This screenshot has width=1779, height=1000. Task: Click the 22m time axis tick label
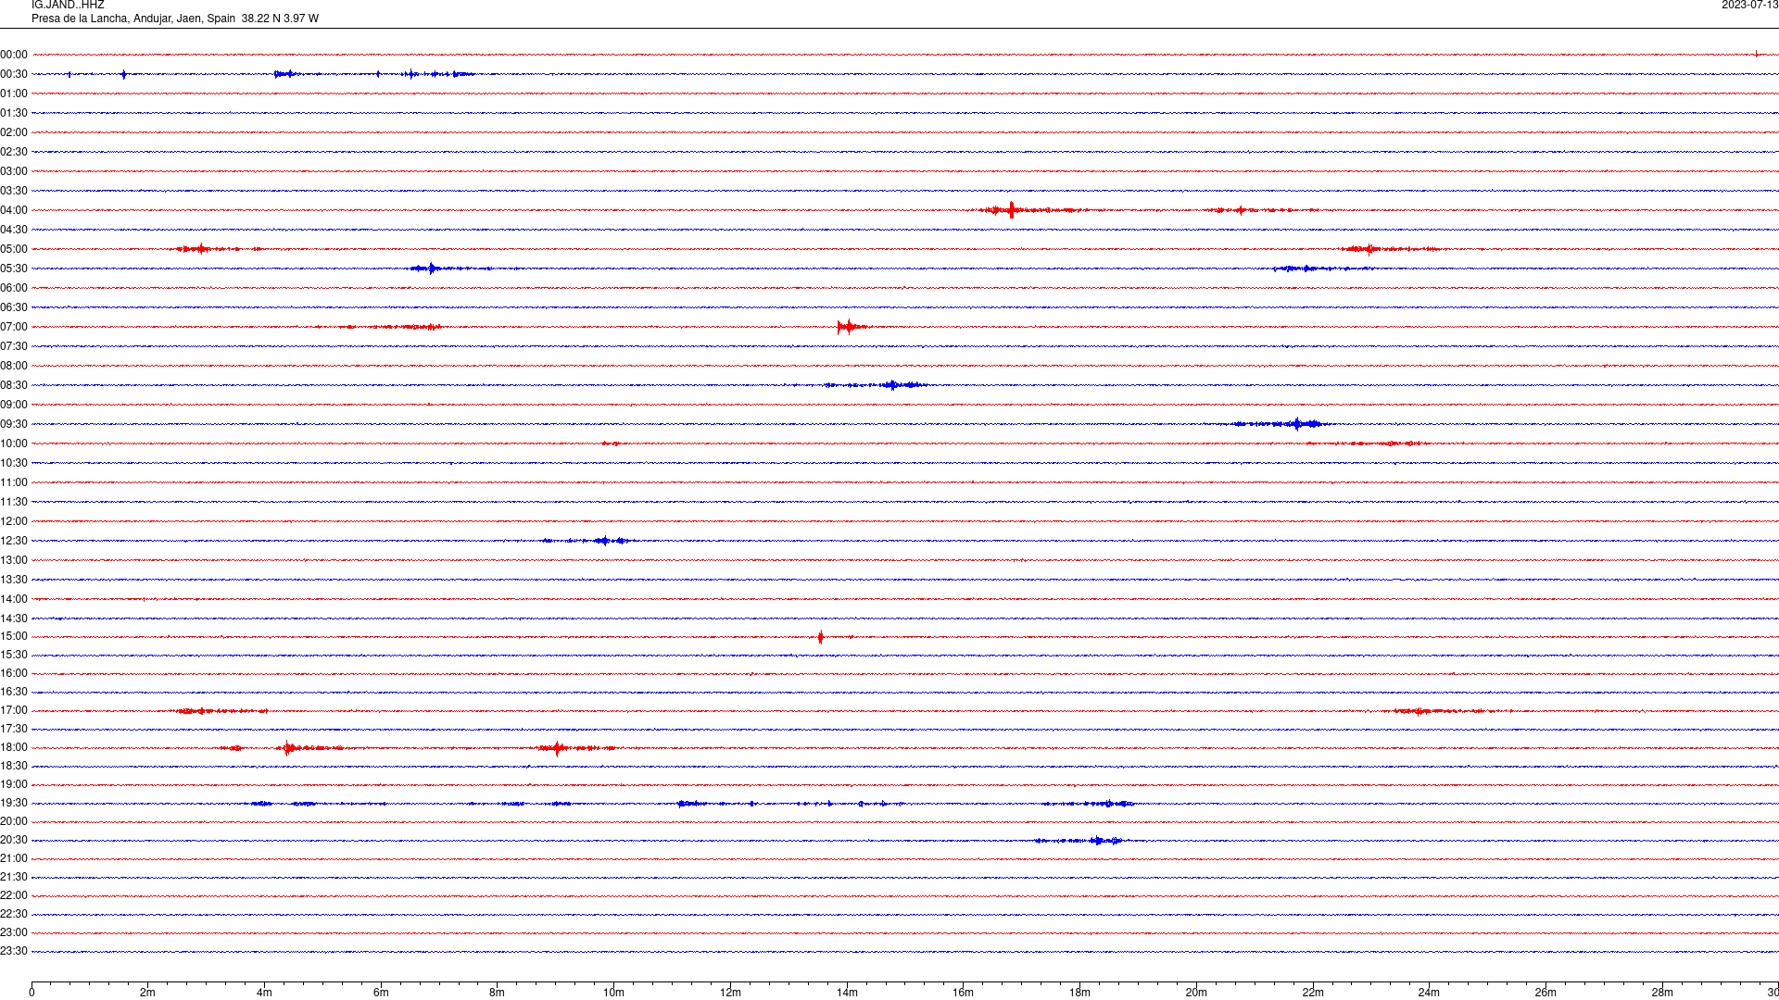click(x=1313, y=993)
